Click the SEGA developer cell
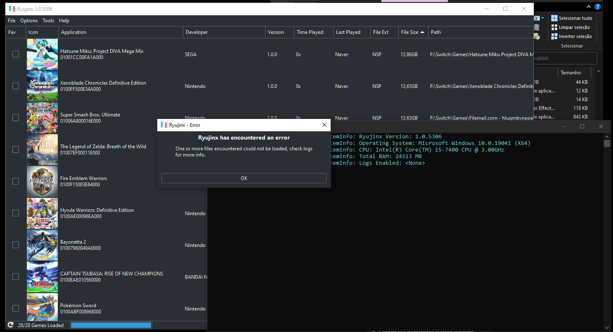The image size is (613, 332). 190,55
